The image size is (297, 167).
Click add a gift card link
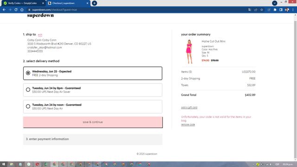(189, 107)
